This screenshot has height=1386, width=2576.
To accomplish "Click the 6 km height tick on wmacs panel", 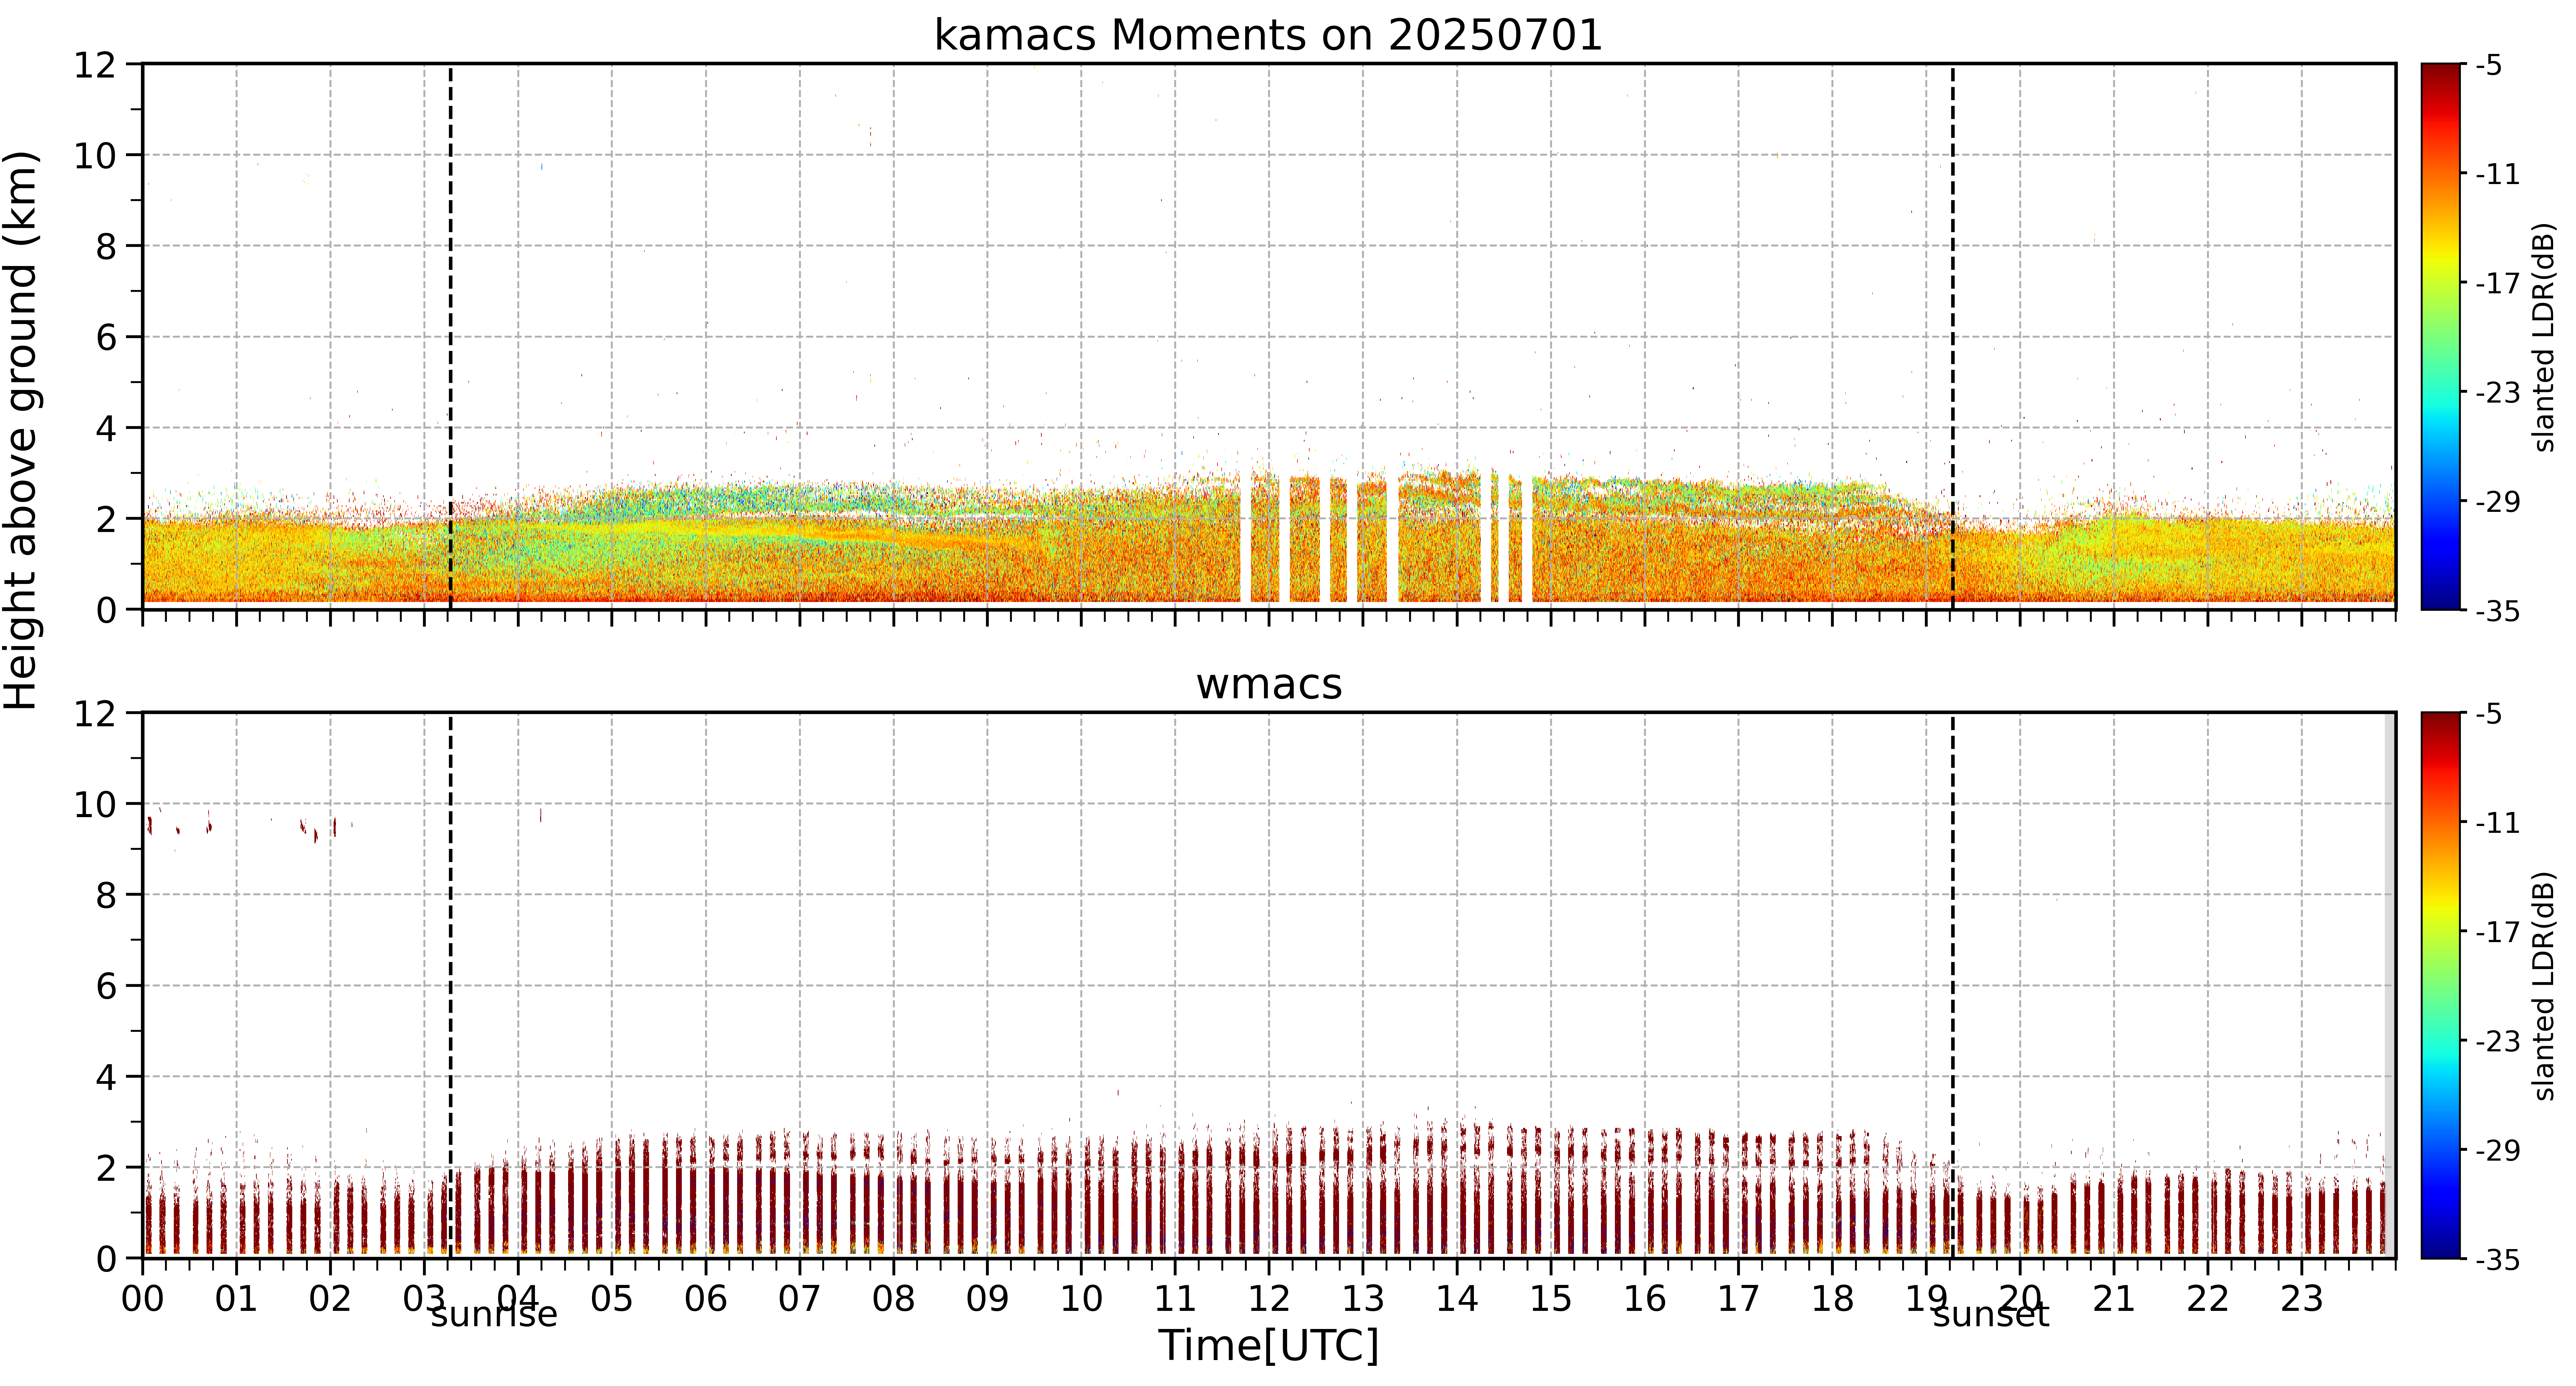I will tap(106, 987).
